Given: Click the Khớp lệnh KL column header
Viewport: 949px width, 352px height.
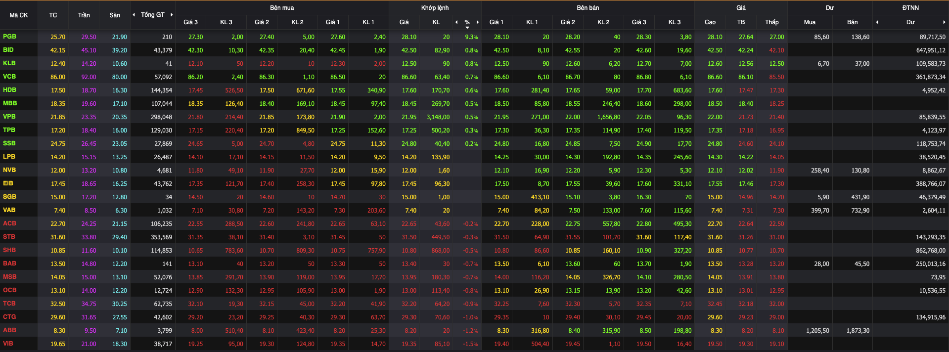Looking at the screenshot, I should pos(436,22).
